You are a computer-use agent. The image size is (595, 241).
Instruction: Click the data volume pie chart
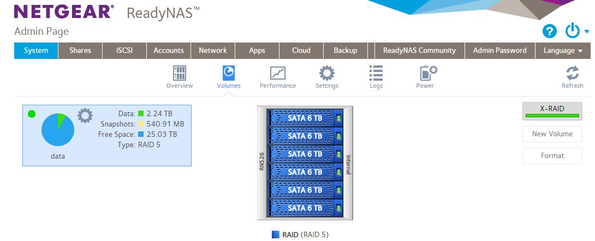57,130
